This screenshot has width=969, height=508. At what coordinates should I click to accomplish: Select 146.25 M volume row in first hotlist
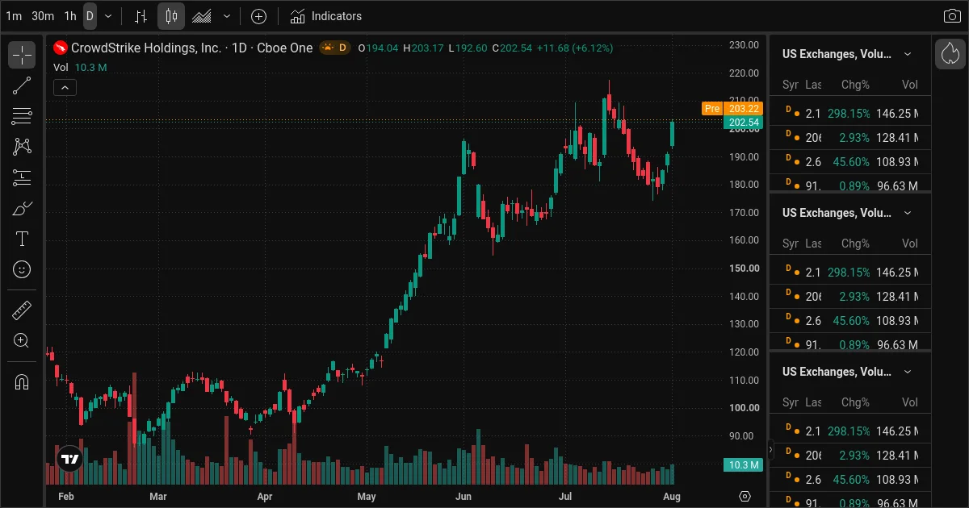pyautogui.click(x=850, y=114)
